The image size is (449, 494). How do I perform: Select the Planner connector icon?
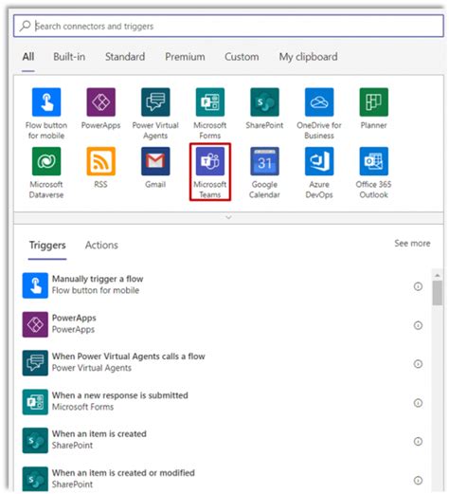click(x=374, y=102)
